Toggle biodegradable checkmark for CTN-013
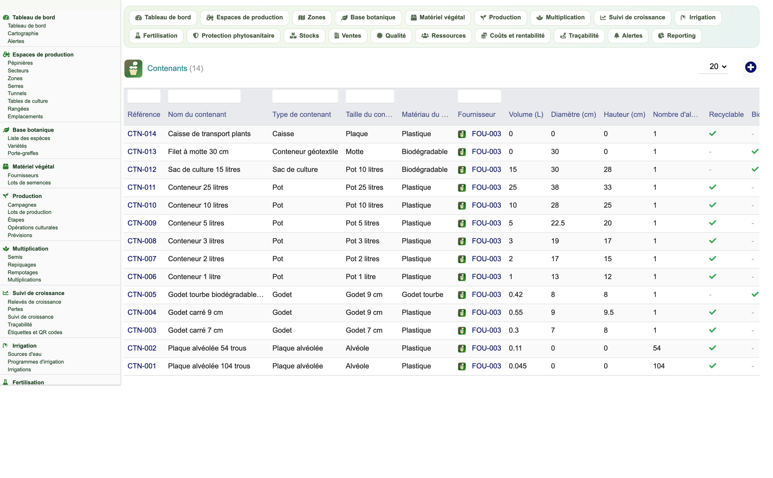This screenshot has height=478, width=773. (x=755, y=152)
